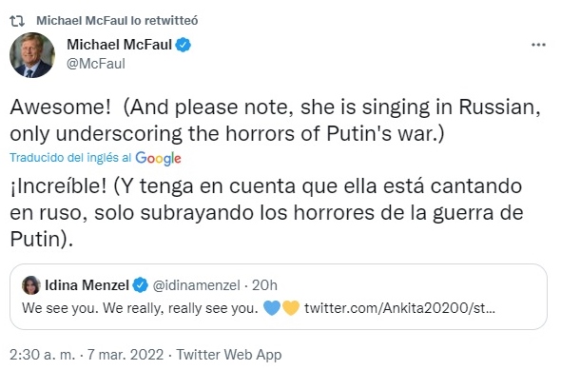Open the twitter.com/Ankita20200 link
561x370 pixels.
click(x=399, y=308)
